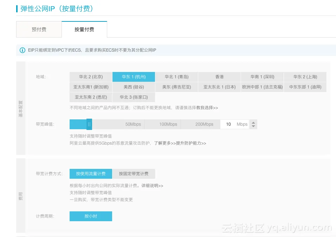Pick region 亚太东南1 (新加坡)
The height and width of the screenshot is (237, 336).
91,87
